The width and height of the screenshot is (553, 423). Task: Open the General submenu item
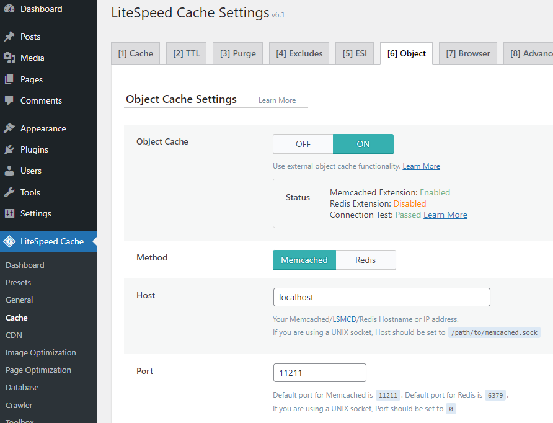(19, 300)
